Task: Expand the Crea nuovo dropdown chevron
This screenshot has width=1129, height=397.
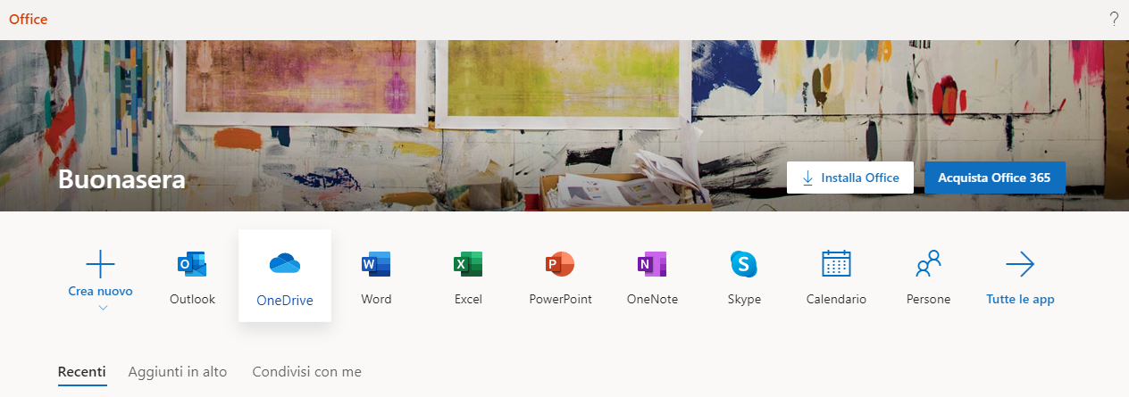Action: pyautogui.click(x=102, y=308)
